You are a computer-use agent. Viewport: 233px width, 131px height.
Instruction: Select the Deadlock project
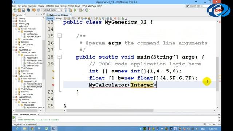[x=22, y=21]
